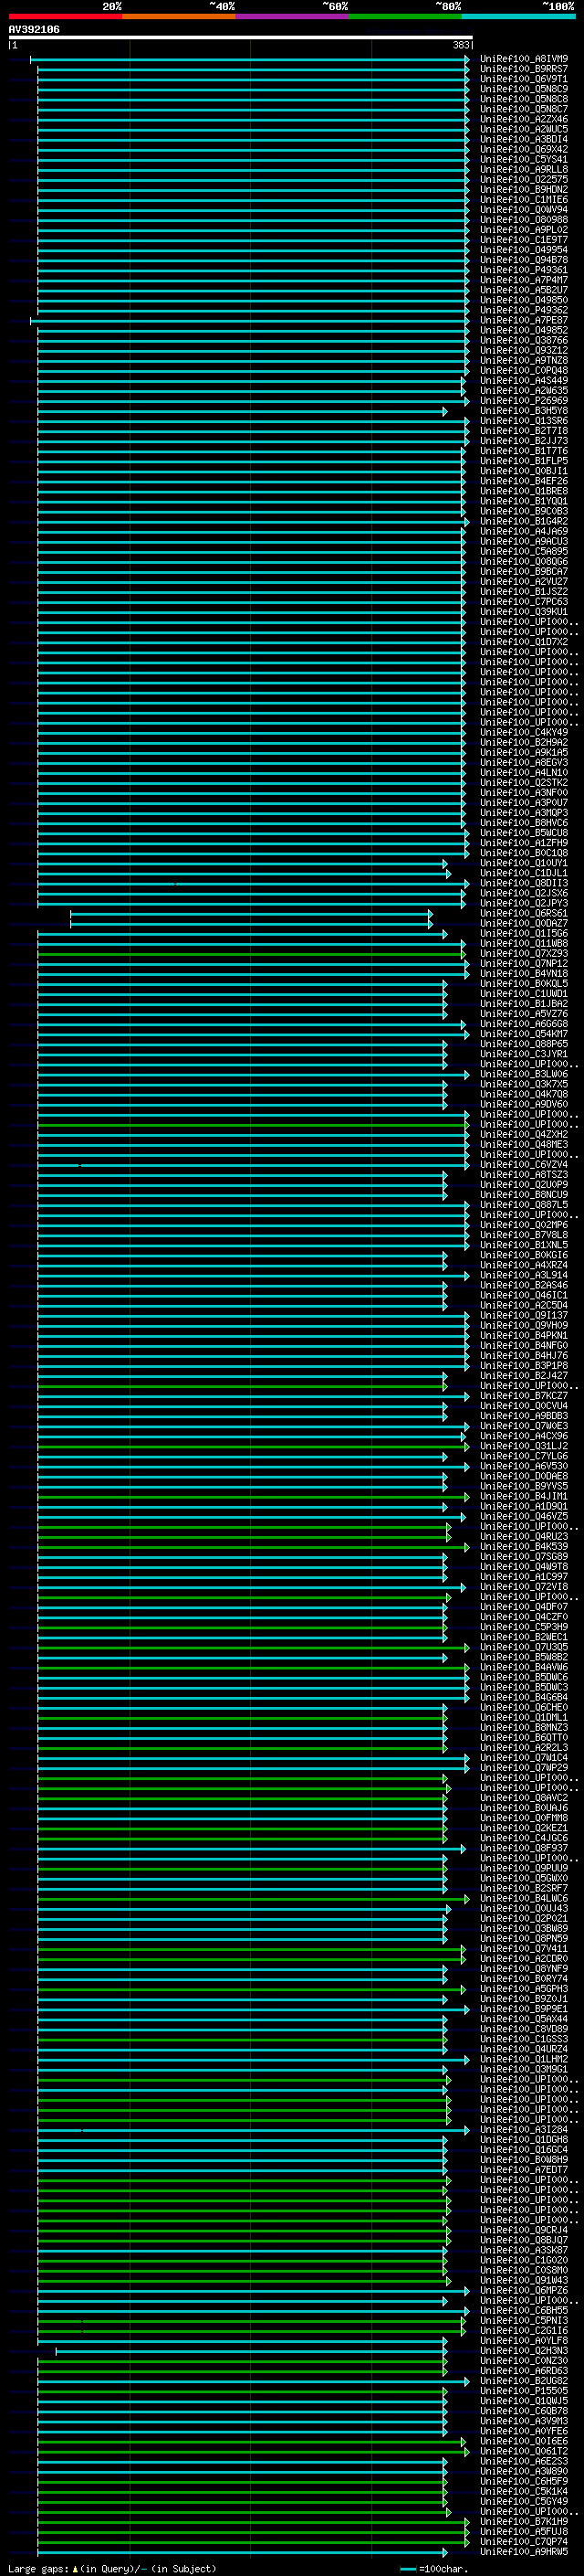Screen dimensions: 584x2576
Task: Select the UniRef100_P49361 label
Action: [x=523, y=270]
